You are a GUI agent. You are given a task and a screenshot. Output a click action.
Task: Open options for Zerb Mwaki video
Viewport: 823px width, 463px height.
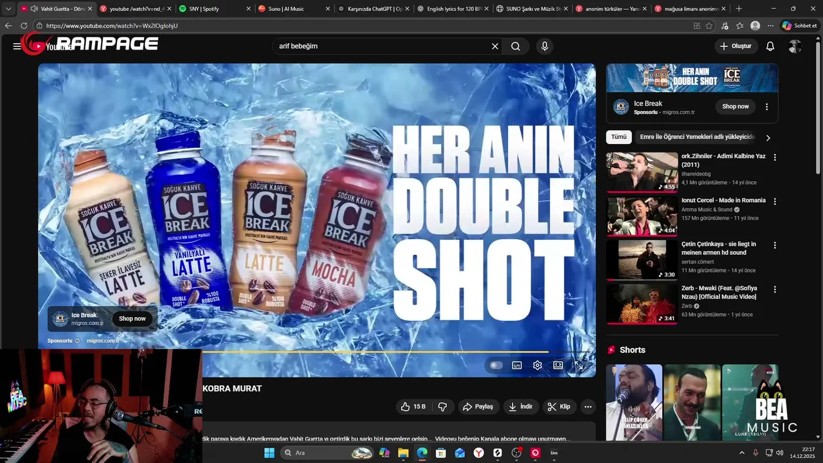click(774, 289)
